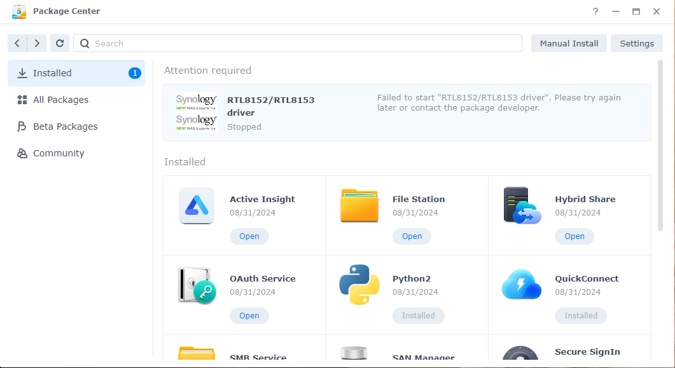Refresh the package list
Image resolution: width=675 pixels, height=368 pixels.
[60, 43]
